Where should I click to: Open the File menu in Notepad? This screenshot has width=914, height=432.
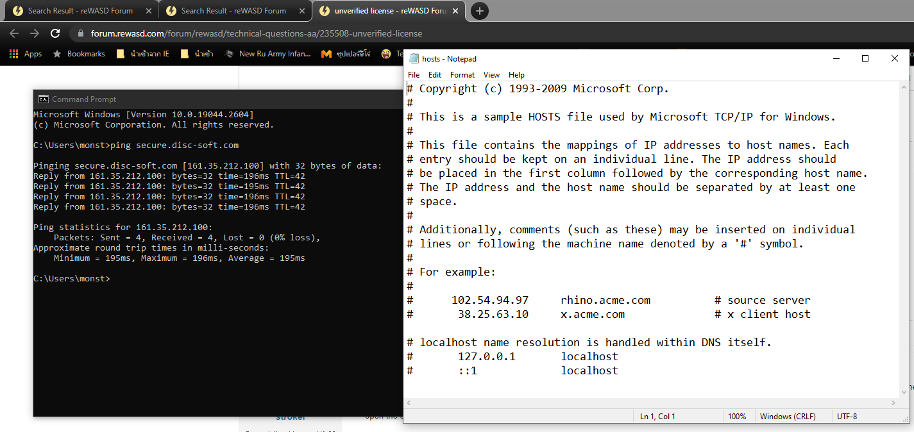414,75
